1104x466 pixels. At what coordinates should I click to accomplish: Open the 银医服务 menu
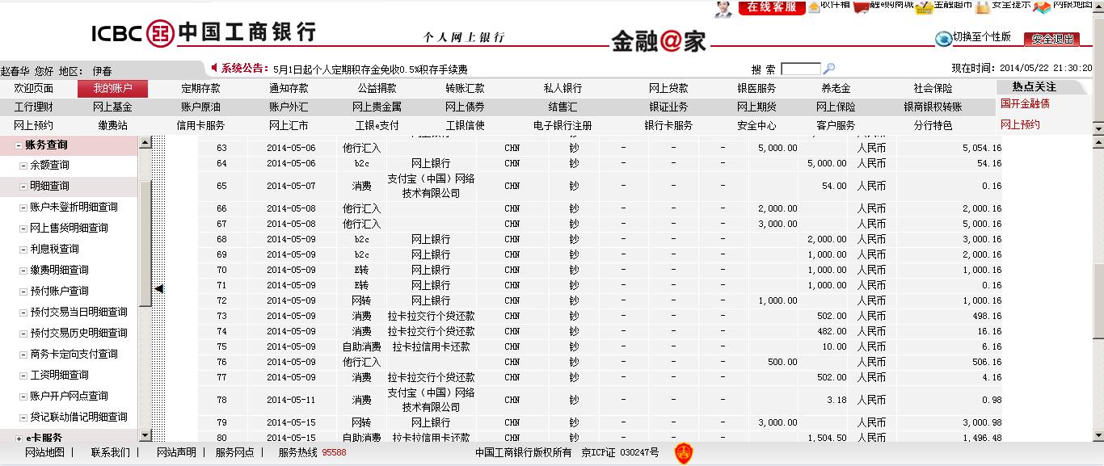[756, 88]
